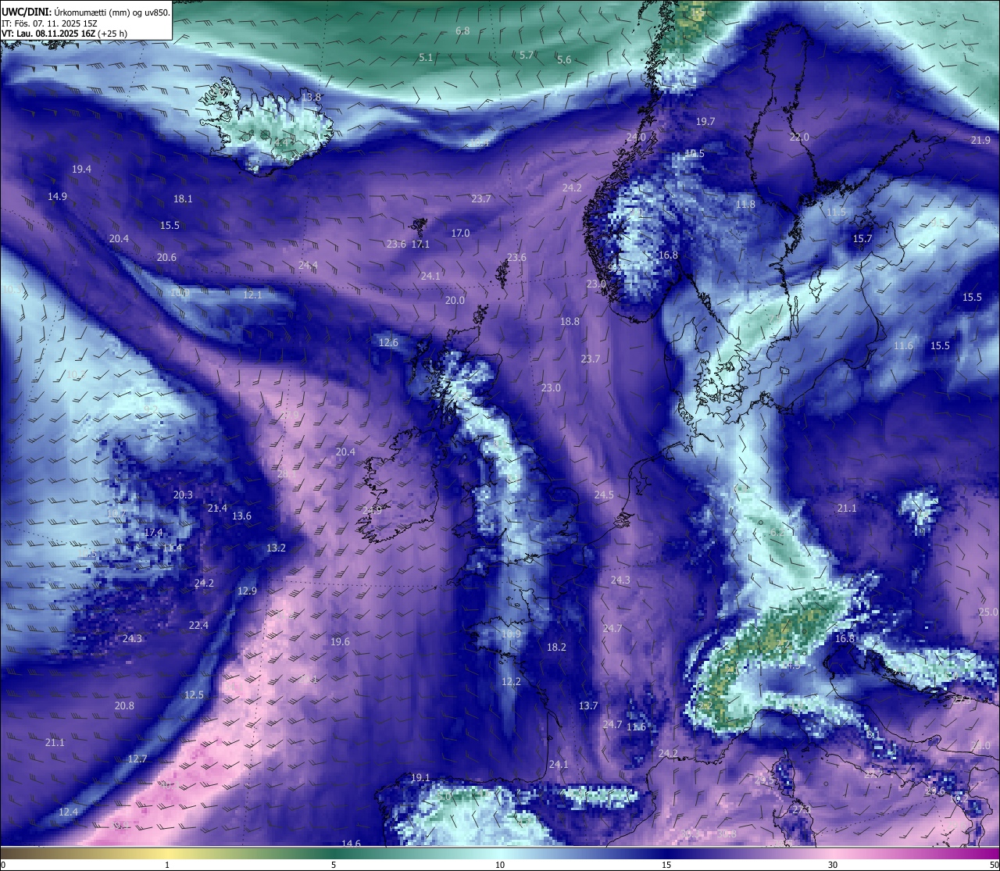Click the 17.0 value label
The width and height of the screenshot is (1000, 871).
tap(460, 234)
